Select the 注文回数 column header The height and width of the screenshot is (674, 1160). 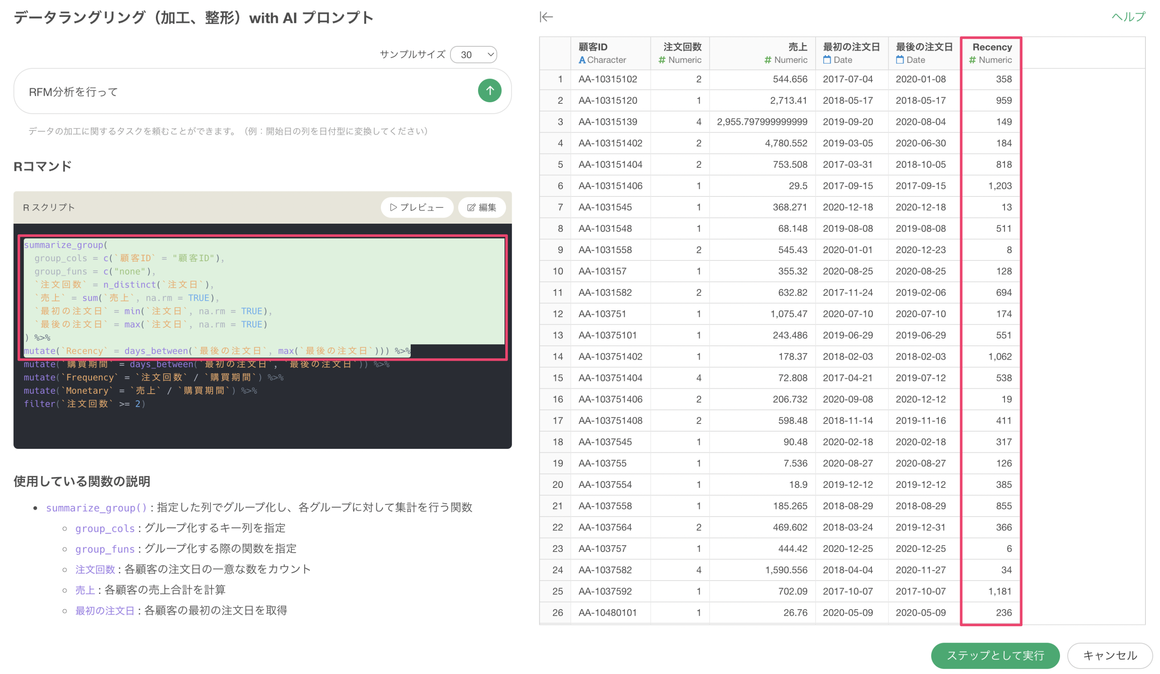[x=680, y=53]
